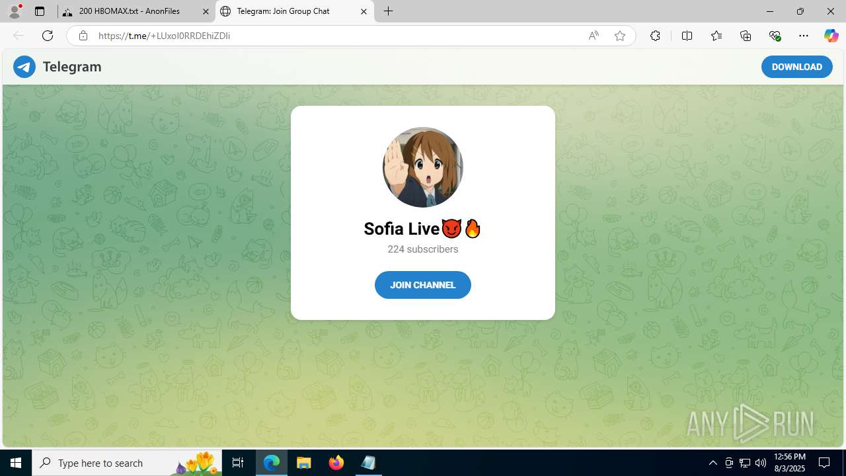This screenshot has width=846, height=476.
Task: Click JOIN CHANNEL button
Action: pos(423,285)
